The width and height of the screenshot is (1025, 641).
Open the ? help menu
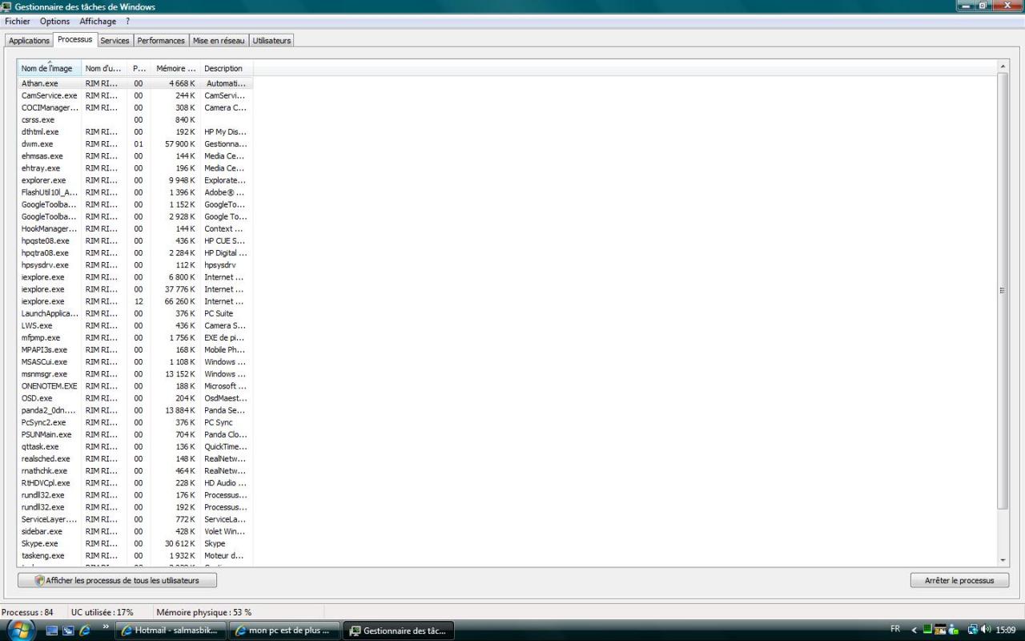click(x=128, y=22)
